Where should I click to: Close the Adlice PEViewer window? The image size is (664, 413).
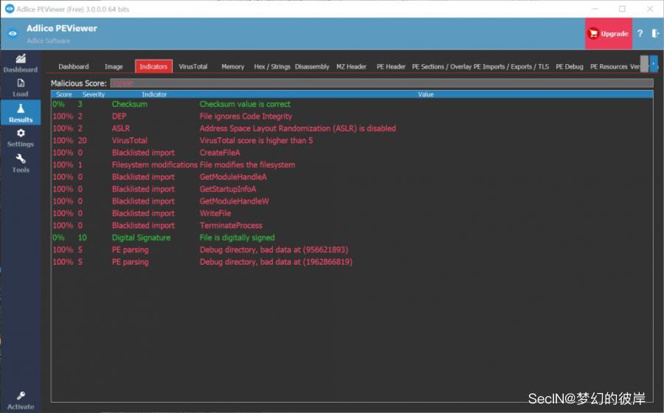point(650,9)
